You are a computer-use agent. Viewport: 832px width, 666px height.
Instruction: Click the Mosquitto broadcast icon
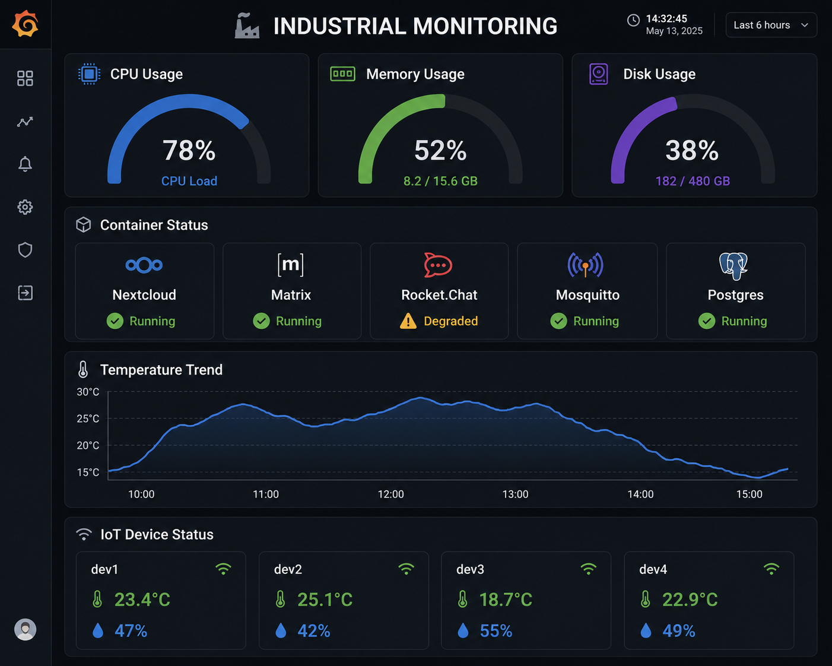point(585,265)
